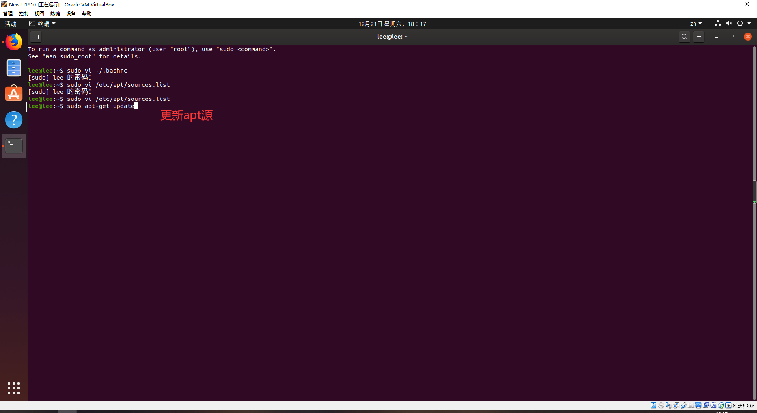Open the zh input source dropdown
This screenshot has height=413, width=757.
696,24
